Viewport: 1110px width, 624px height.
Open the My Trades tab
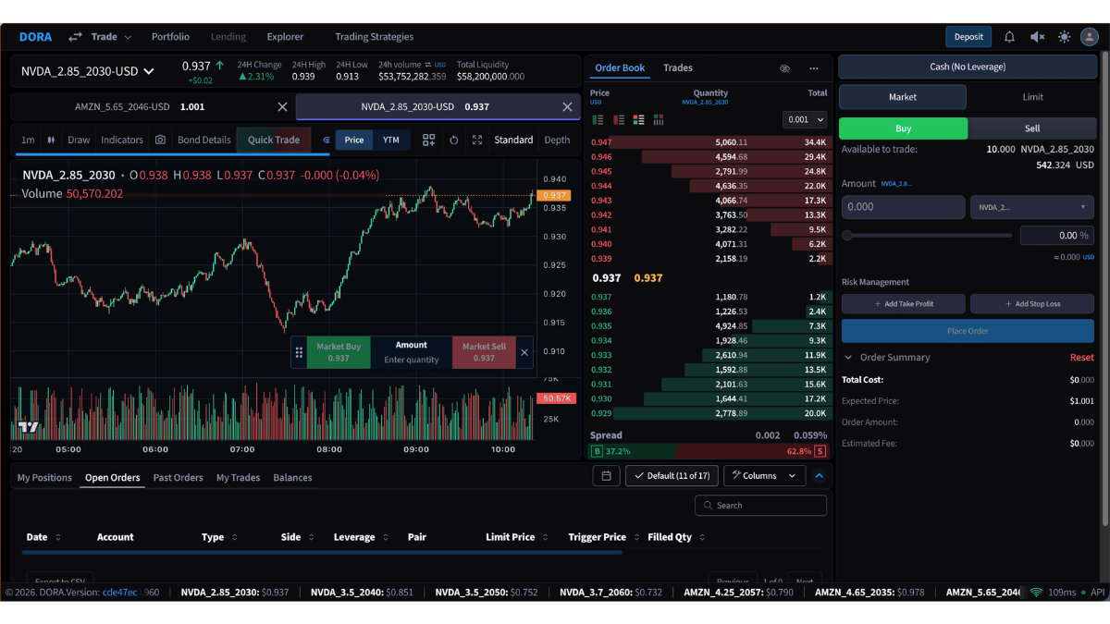point(238,478)
